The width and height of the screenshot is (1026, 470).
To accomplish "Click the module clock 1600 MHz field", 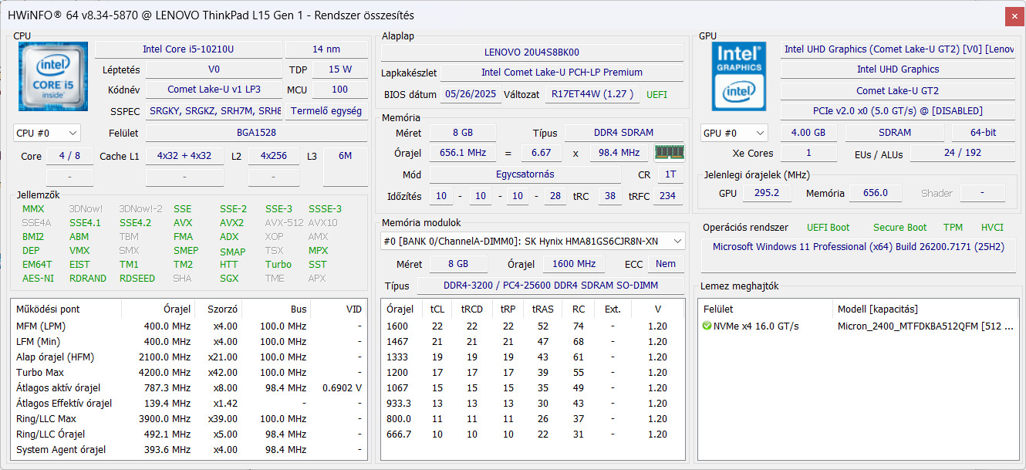I will click(x=574, y=264).
